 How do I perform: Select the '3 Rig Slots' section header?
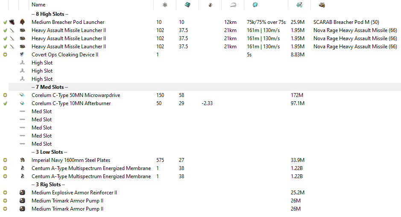[48, 185]
